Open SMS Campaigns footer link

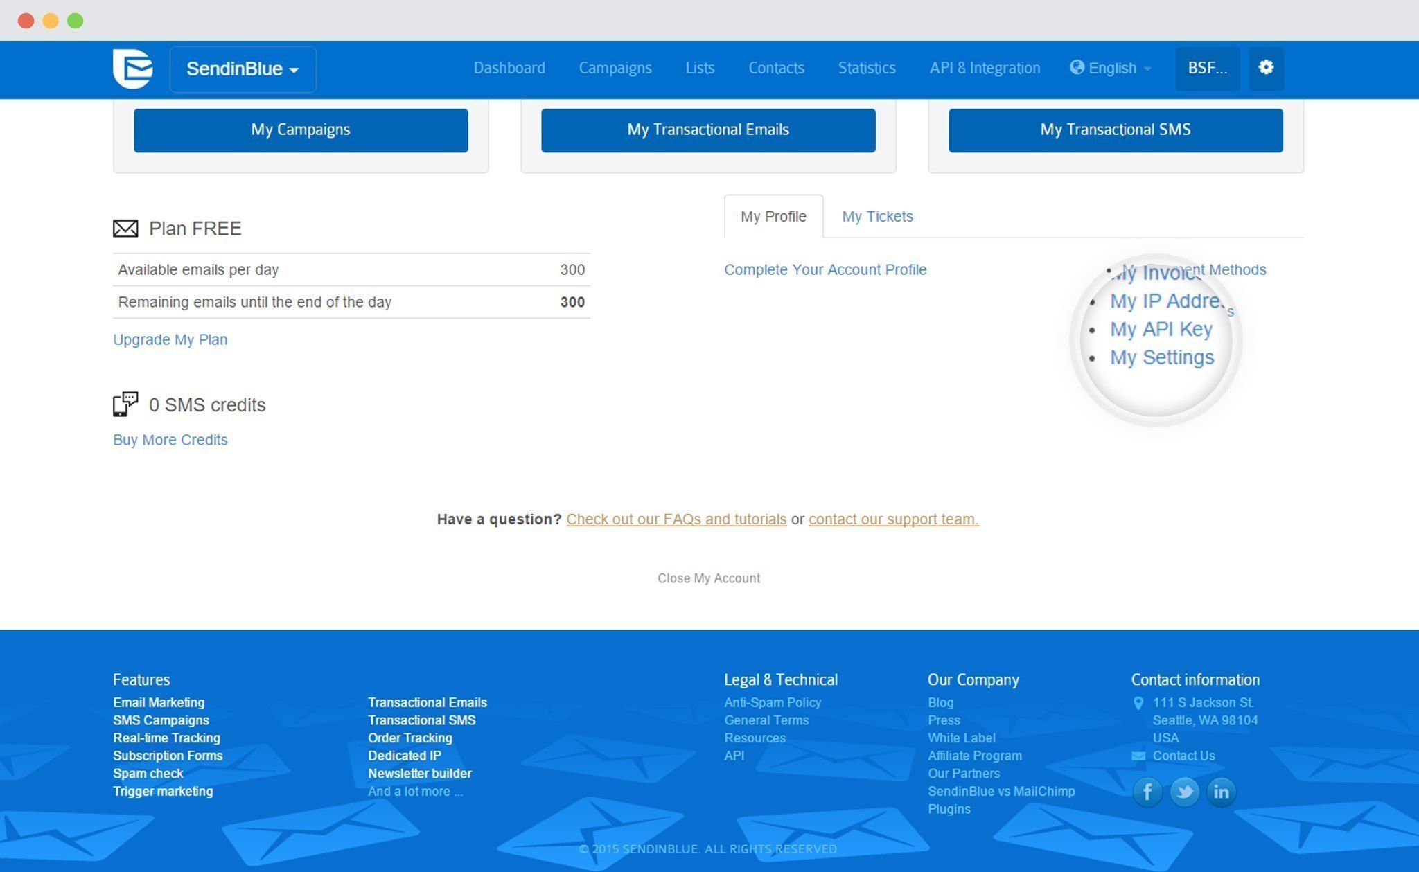(161, 720)
